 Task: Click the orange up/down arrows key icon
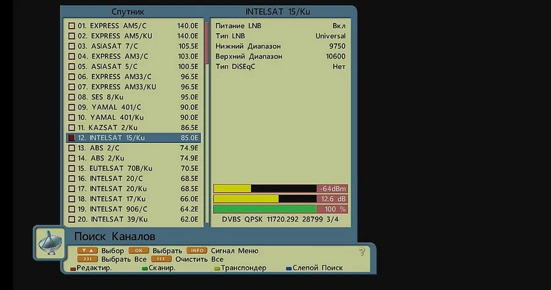(88, 251)
